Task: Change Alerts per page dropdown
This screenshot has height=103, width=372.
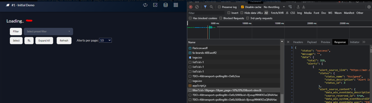Action: (105, 41)
